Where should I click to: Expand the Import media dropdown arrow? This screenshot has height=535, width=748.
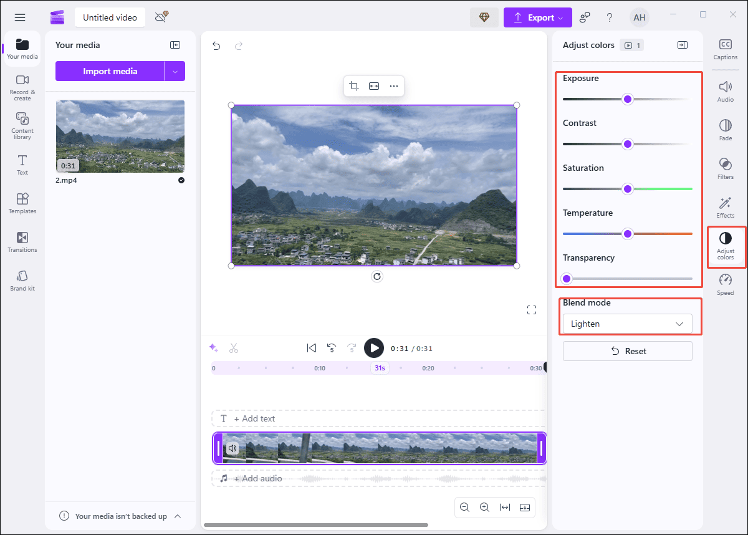coord(176,70)
